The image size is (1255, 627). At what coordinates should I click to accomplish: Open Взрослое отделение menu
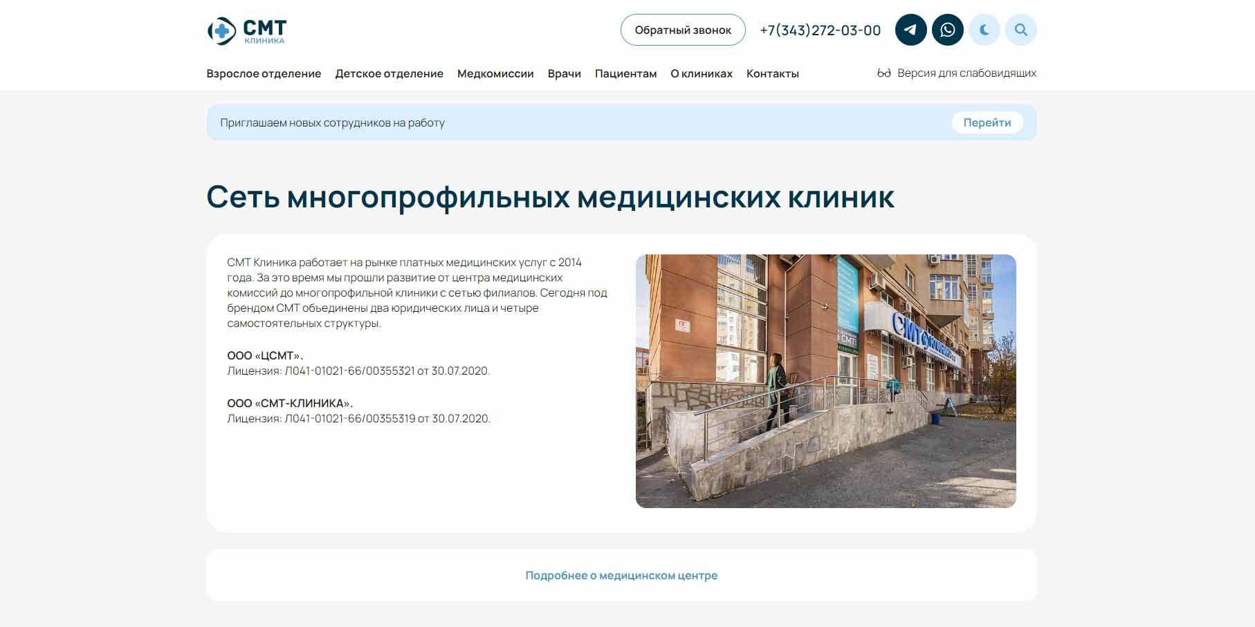pyautogui.click(x=264, y=74)
